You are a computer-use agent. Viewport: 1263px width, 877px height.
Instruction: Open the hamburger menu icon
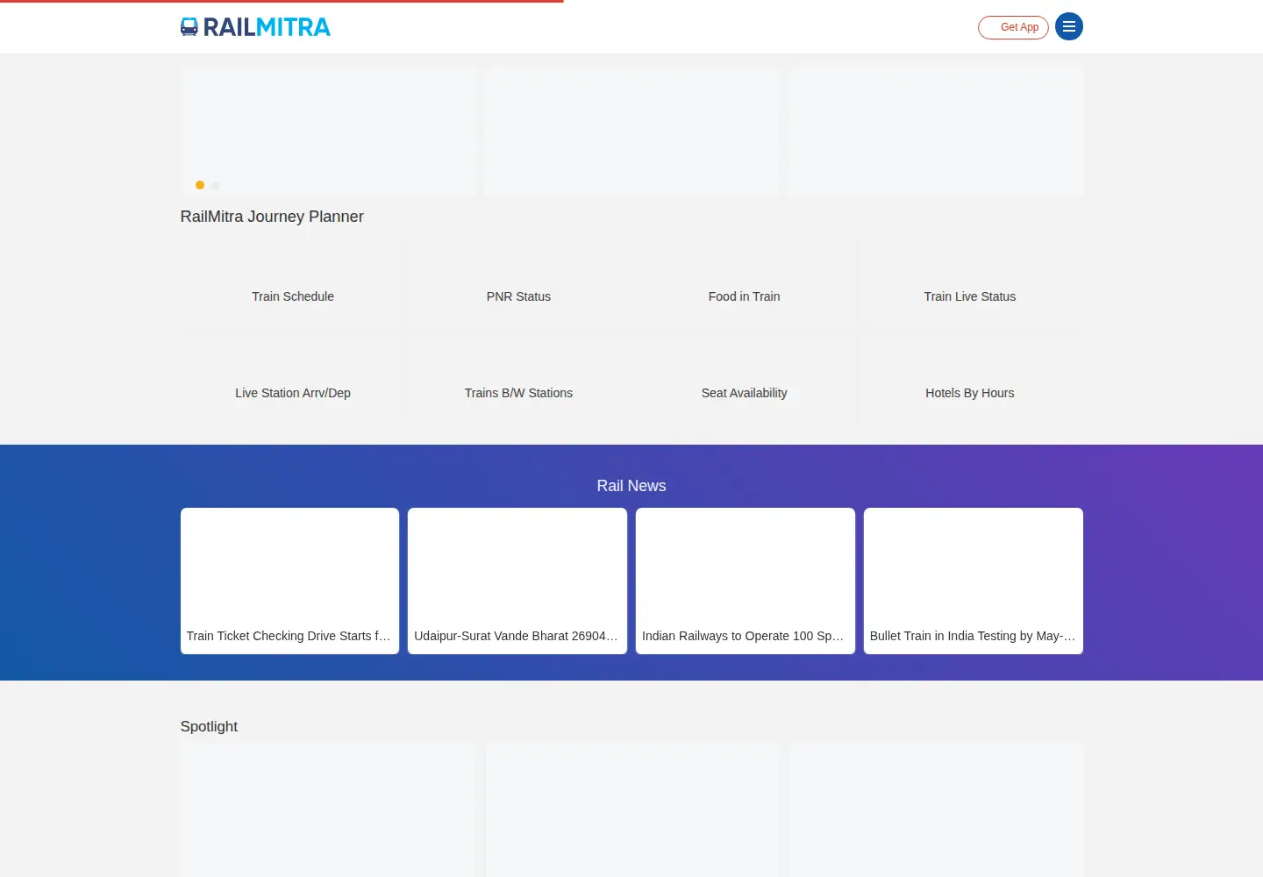[x=1069, y=26]
